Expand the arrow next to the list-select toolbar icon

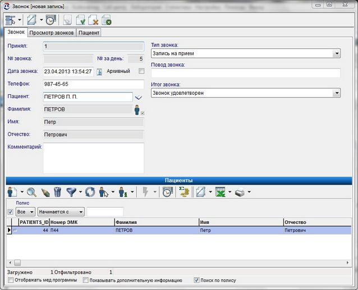(20, 20)
